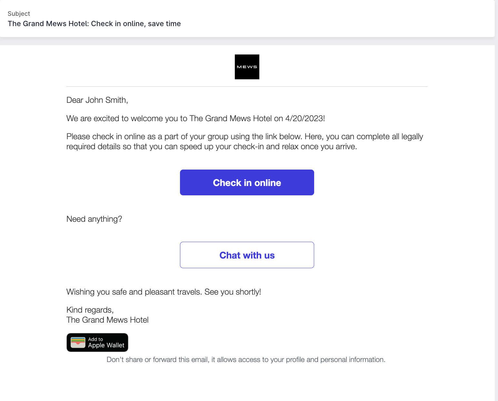
Task: Click the Kind regards line
Action: pyautogui.click(x=90, y=310)
